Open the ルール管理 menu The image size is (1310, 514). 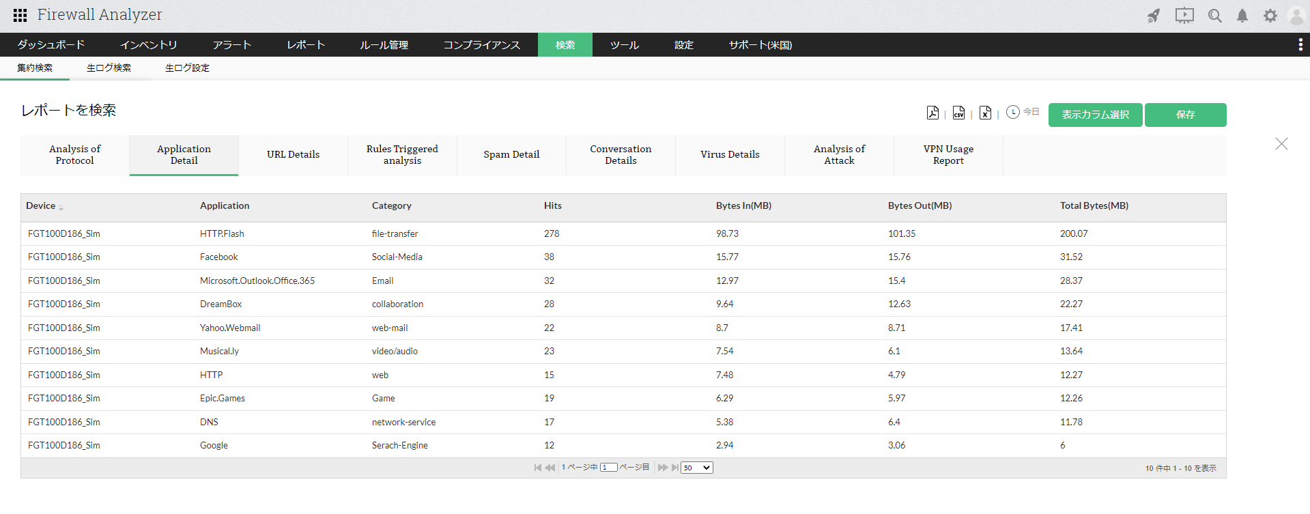(x=384, y=45)
